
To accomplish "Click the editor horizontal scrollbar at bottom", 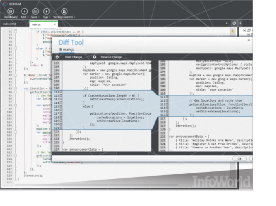I will pyautogui.click(x=97, y=185).
